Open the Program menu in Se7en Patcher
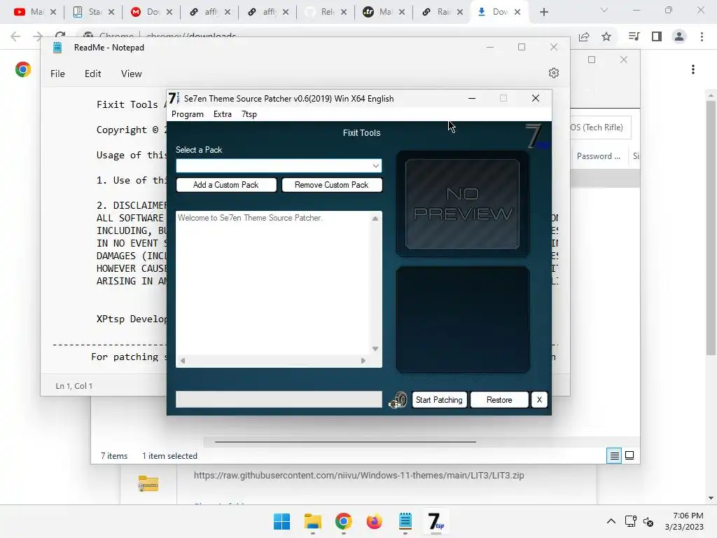Image resolution: width=717 pixels, height=538 pixels. (x=188, y=114)
